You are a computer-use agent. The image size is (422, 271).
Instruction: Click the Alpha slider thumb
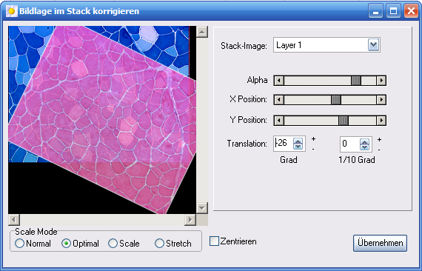[356, 81]
